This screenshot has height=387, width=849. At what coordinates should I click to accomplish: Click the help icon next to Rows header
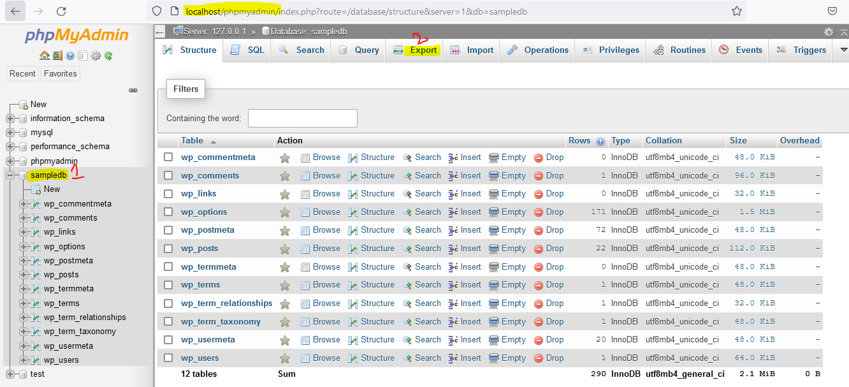pyautogui.click(x=600, y=142)
